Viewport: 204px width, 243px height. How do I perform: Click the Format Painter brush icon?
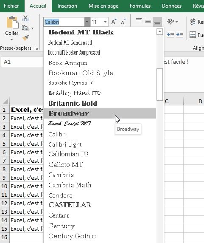(25, 38)
